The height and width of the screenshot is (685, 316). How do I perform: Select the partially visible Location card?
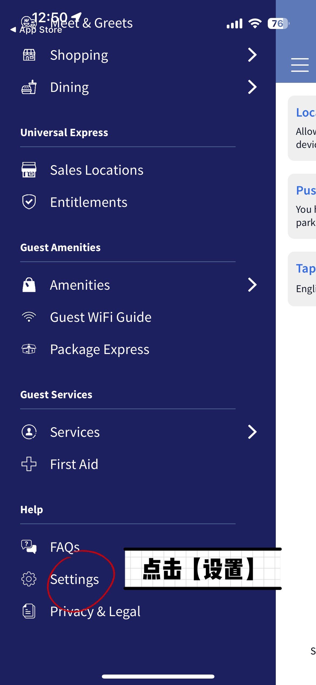302,128
